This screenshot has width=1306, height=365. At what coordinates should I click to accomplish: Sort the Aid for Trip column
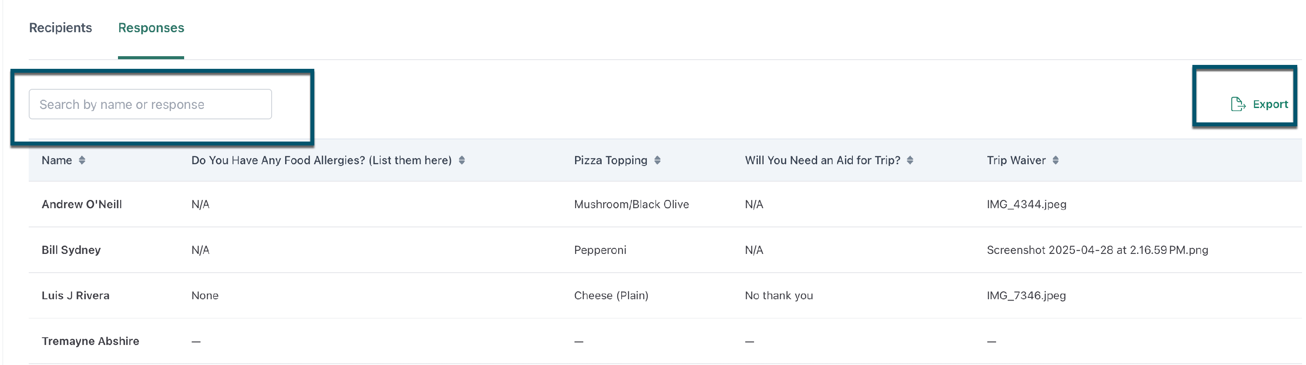tap(910, 160)
